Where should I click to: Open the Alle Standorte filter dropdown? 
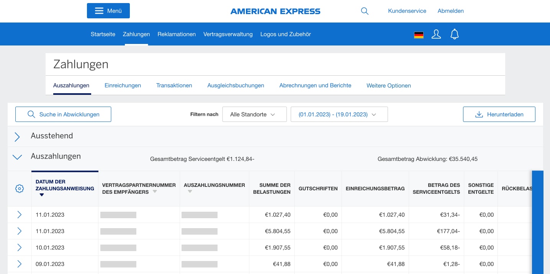pyautogui.click(x=254, y=114)
